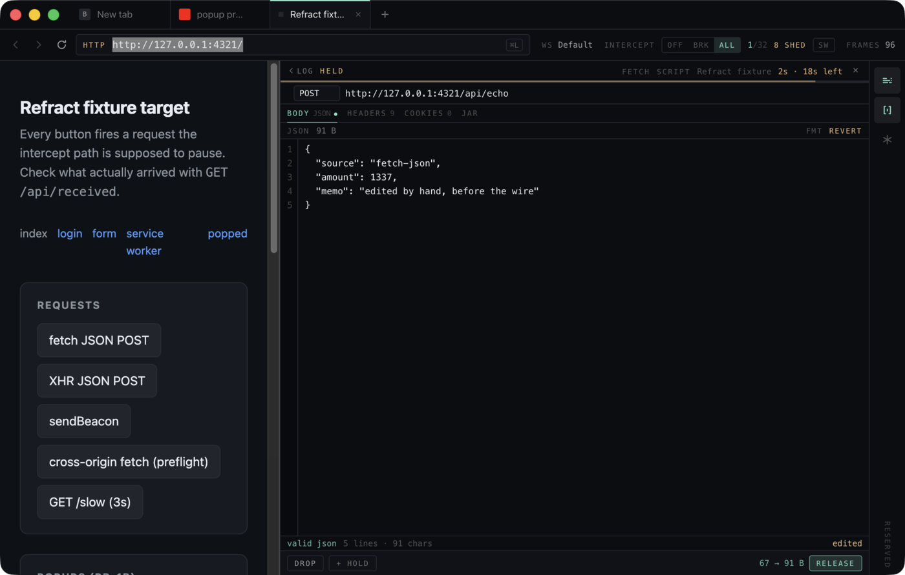Click the sendBeacon button
Screen dimensions: 905x575
pyautogui.click(x=84, y=421)
